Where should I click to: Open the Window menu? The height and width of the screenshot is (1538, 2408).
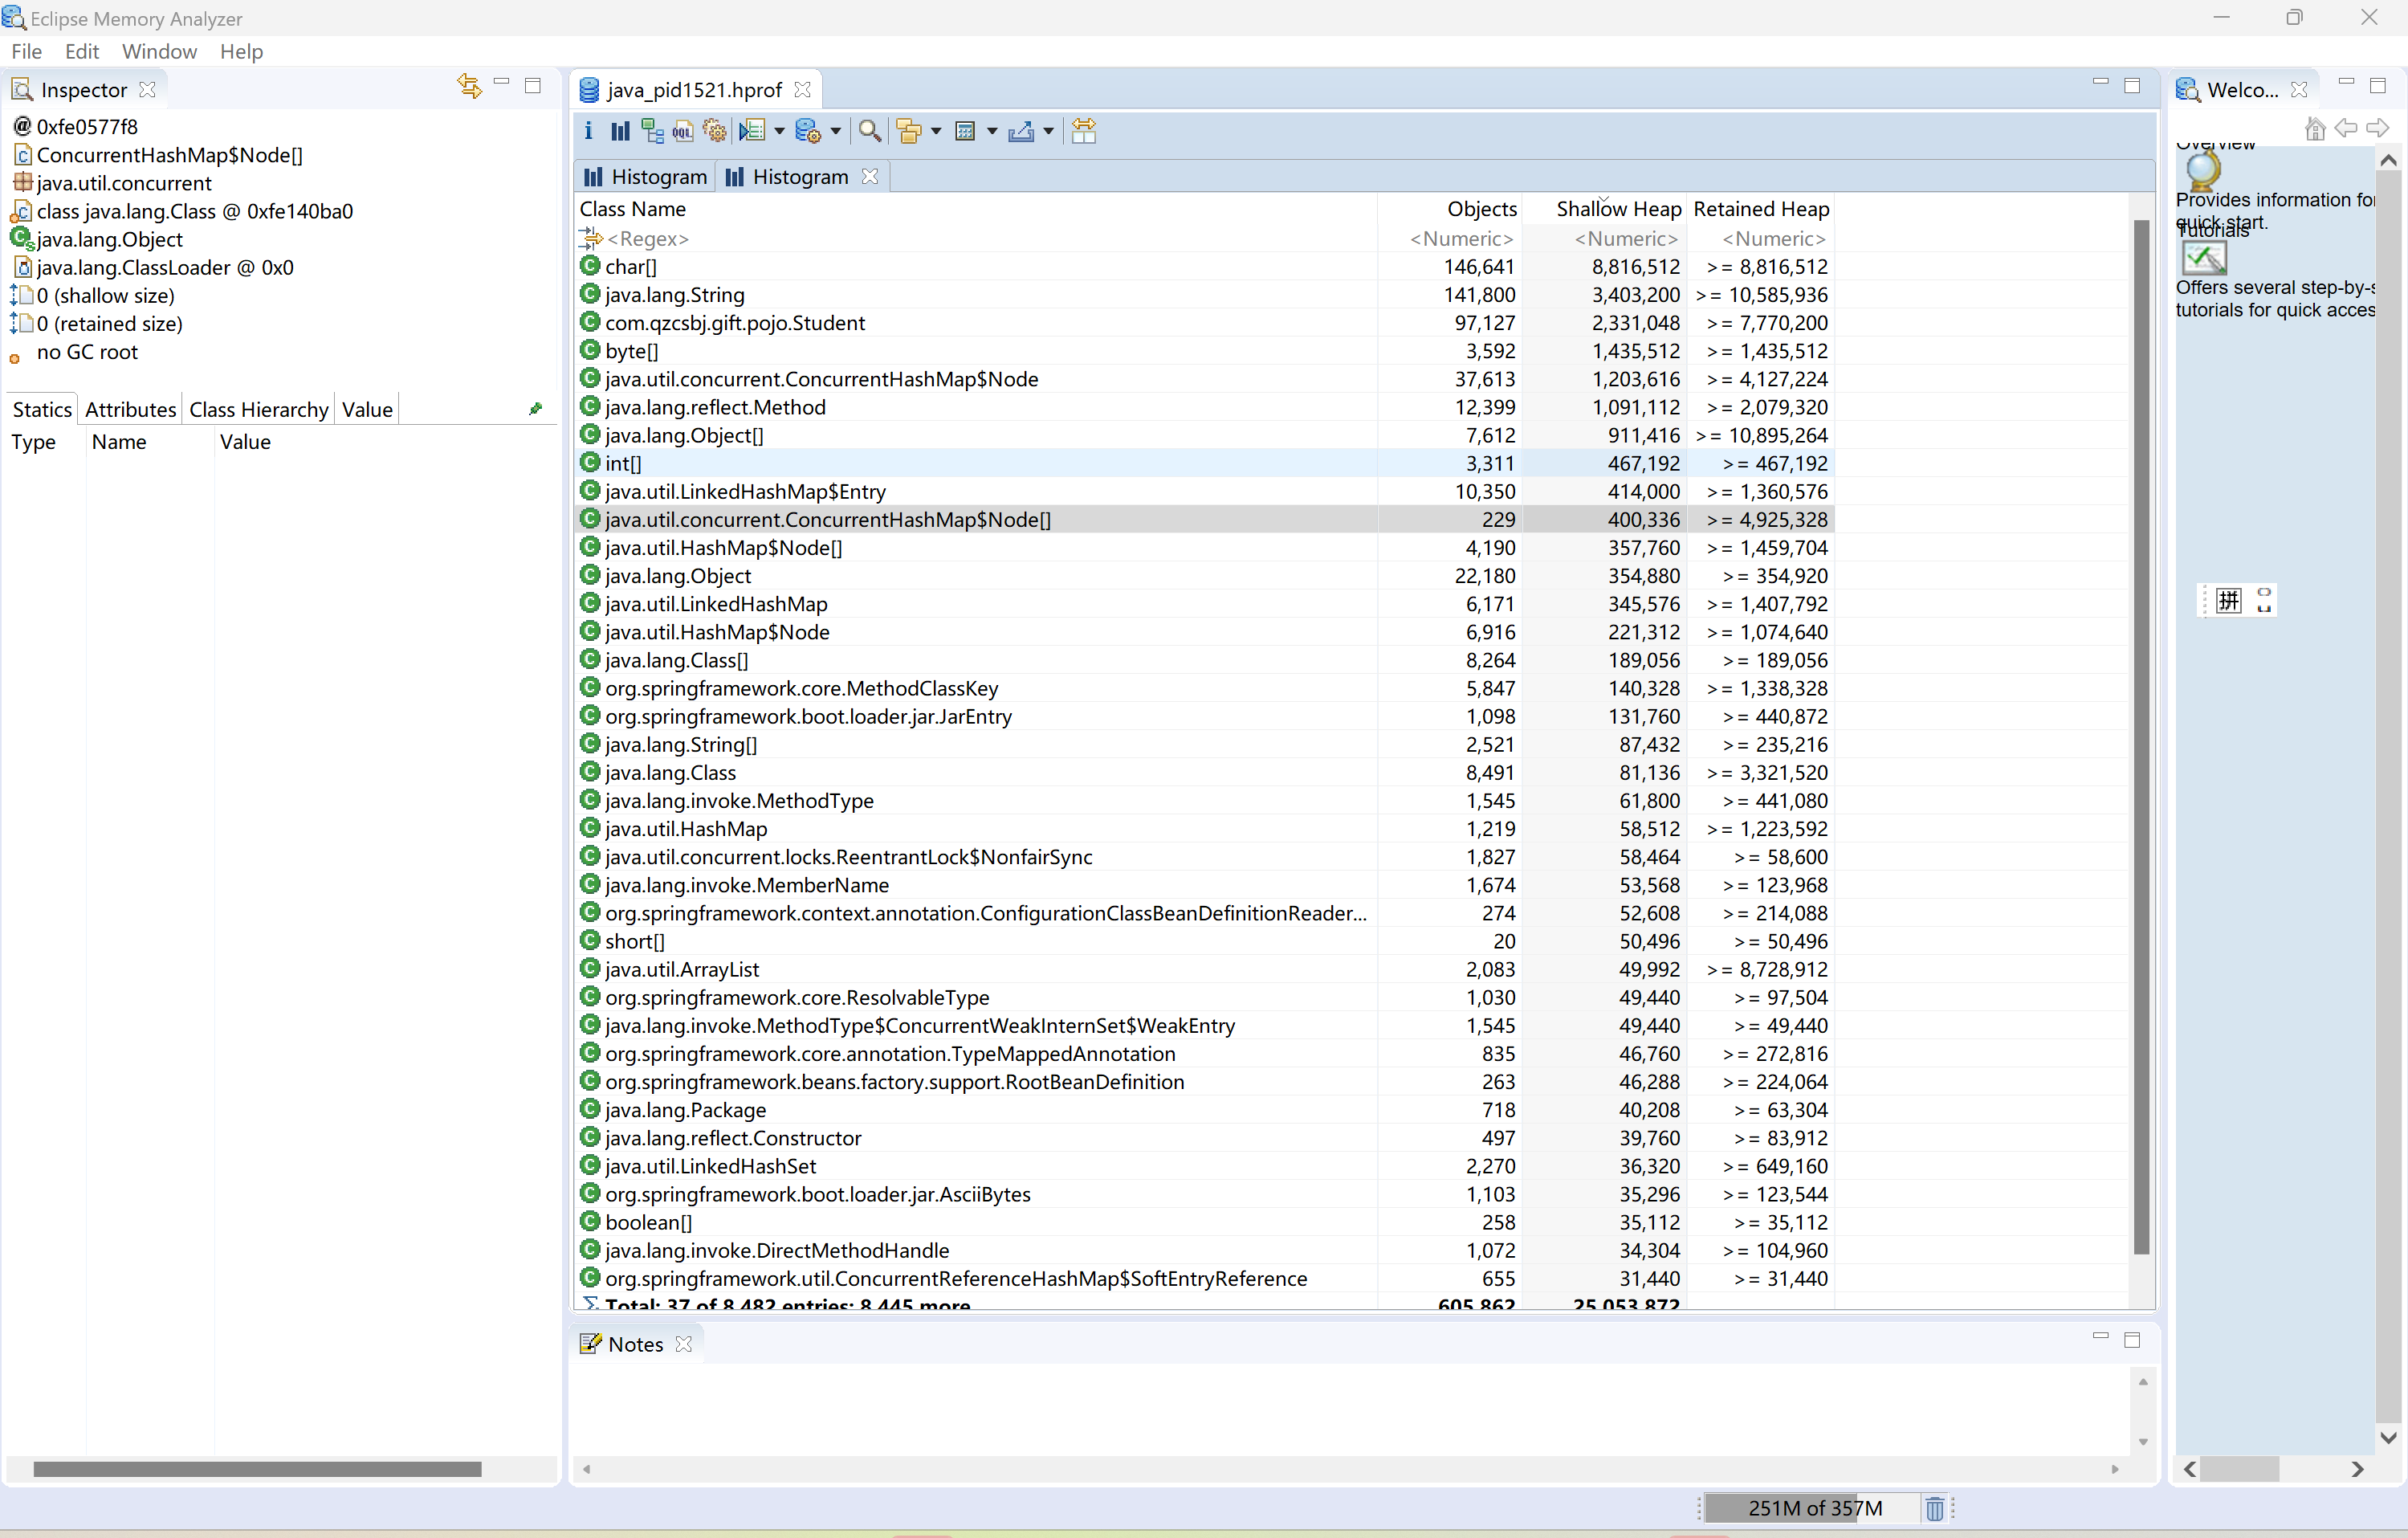(159, 52)
